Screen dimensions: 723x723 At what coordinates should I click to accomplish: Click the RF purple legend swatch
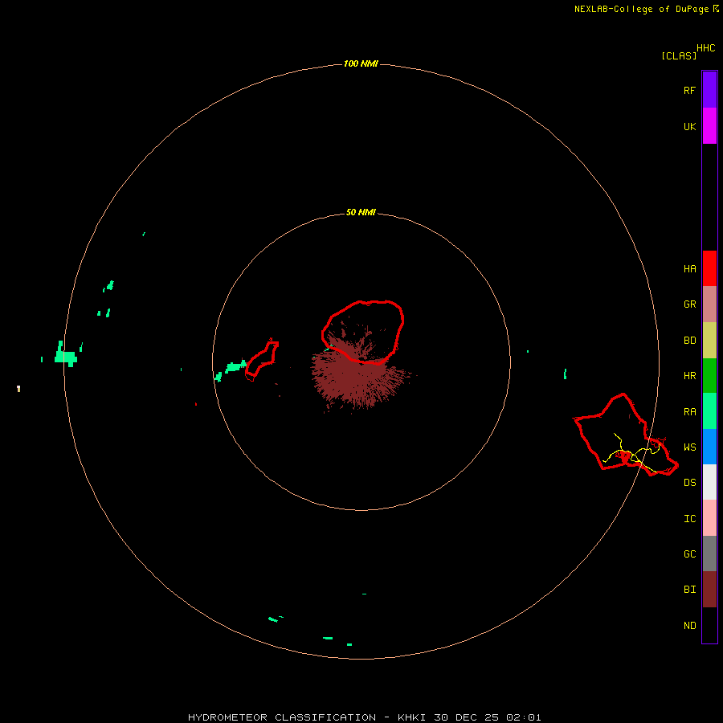tap(709, 90)
